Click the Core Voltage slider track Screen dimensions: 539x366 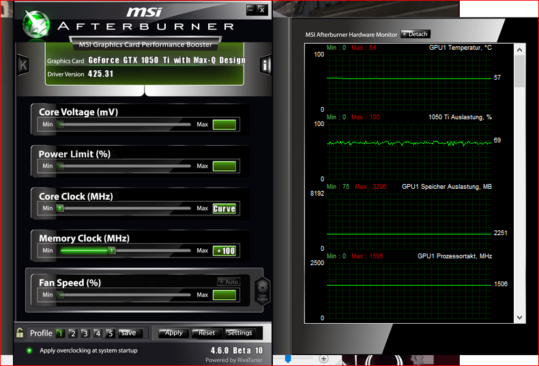pos(125,124)
